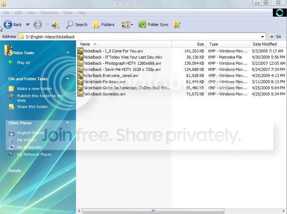Click the folder with green checkmark icon

click(x=177, y=25)
